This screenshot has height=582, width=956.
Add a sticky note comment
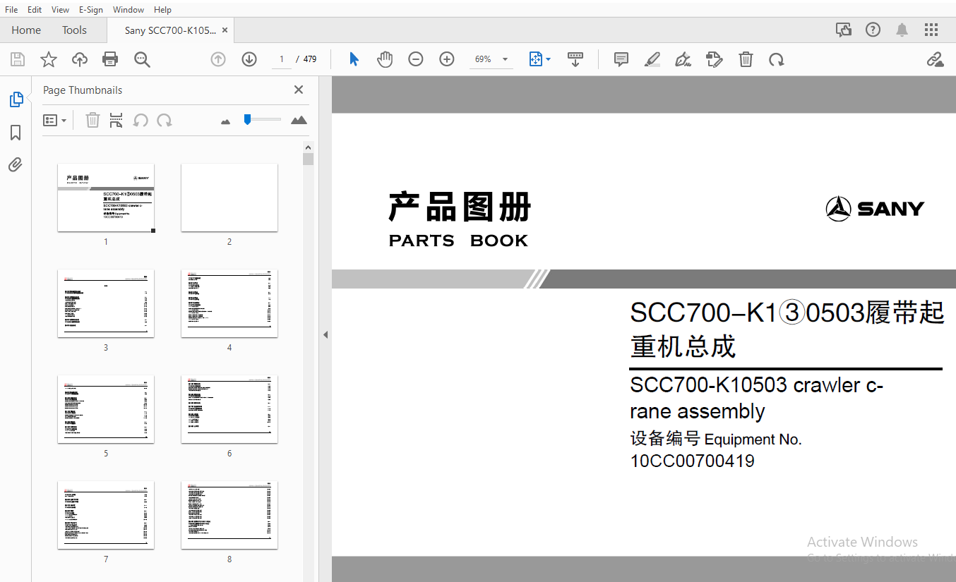[621, 59]
